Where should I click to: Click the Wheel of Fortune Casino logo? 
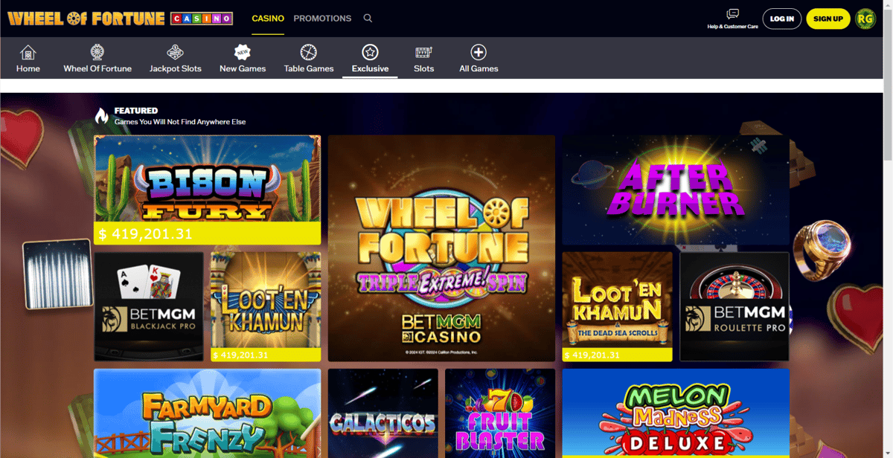[x=120, y=19]
